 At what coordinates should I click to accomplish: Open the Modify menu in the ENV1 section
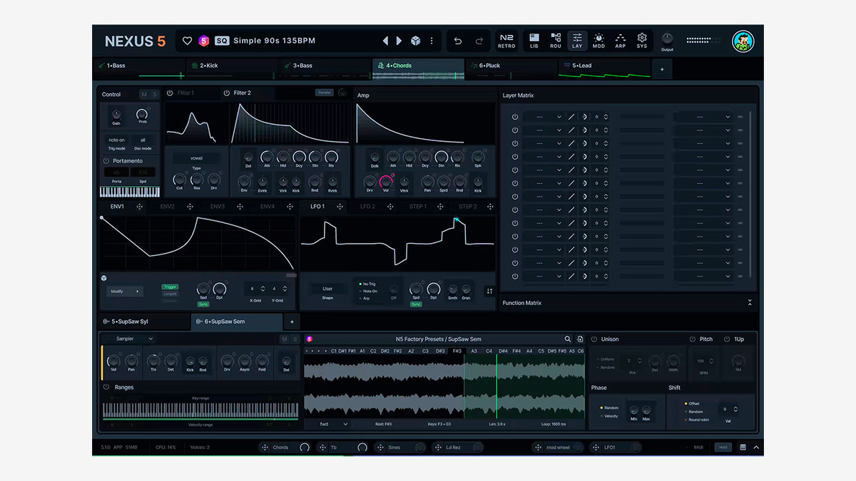(x=124, y=291)
